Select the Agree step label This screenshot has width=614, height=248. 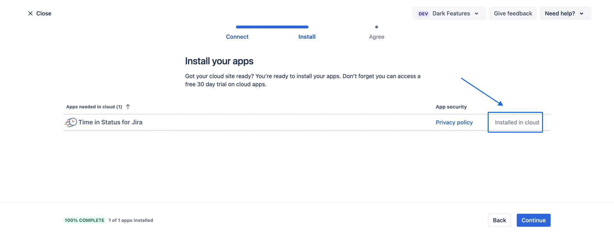click(x=377, y=37)
